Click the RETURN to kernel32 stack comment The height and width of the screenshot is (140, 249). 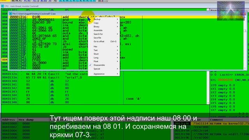[x=230, y=124]
